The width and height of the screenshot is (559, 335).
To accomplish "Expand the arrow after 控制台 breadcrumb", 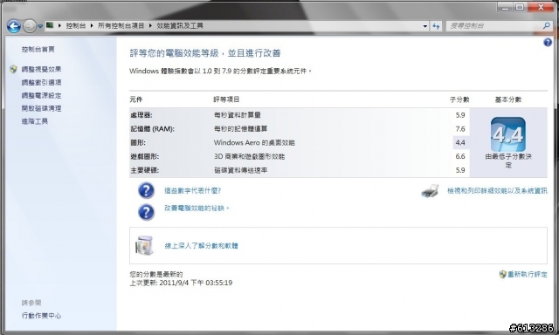I will [x=92, y=25].
